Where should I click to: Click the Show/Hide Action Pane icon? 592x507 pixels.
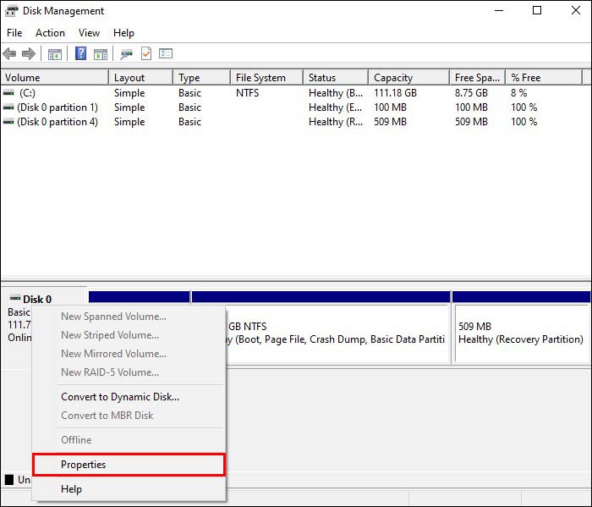(101, 54)
